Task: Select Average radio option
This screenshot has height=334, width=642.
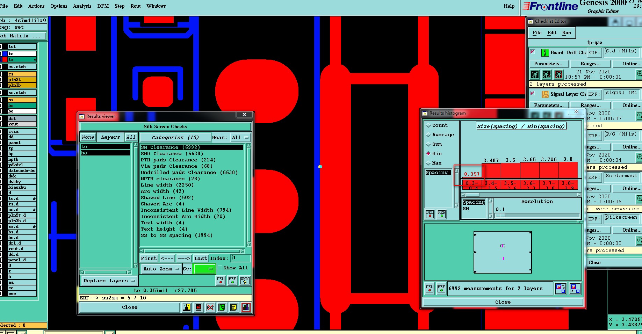Action: (428, 135)
